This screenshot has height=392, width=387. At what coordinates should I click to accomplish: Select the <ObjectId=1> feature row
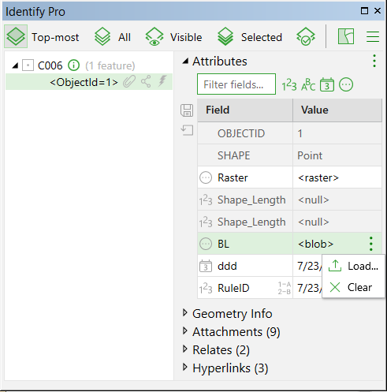[x=89, y=82]
